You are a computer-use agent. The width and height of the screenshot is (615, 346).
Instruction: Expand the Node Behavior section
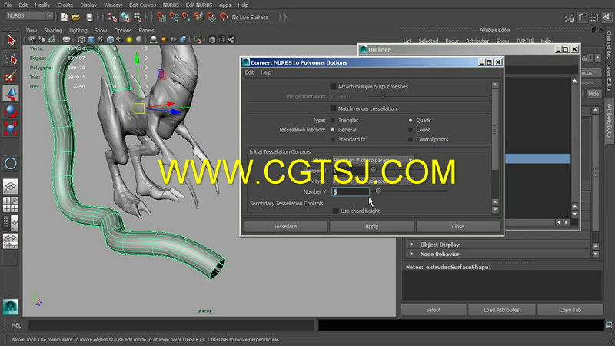(411, 254)
